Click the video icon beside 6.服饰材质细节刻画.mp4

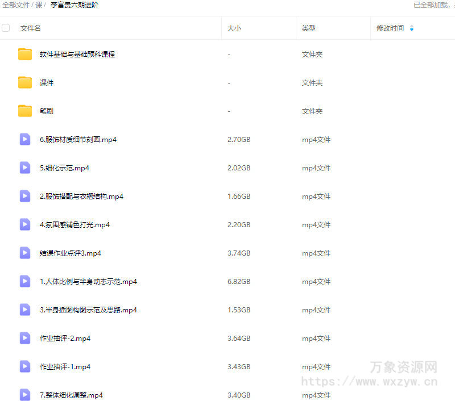point(24,139)
